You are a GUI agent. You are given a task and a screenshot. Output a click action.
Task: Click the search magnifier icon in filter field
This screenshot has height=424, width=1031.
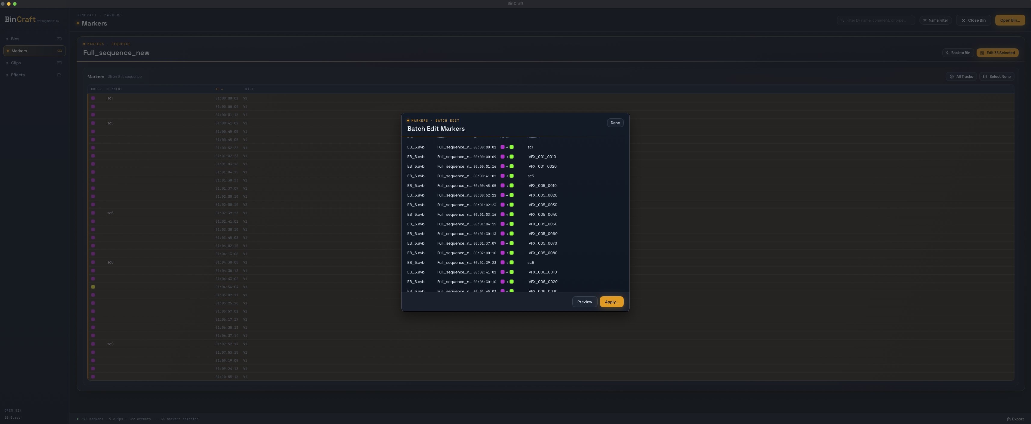click(842, 20)
